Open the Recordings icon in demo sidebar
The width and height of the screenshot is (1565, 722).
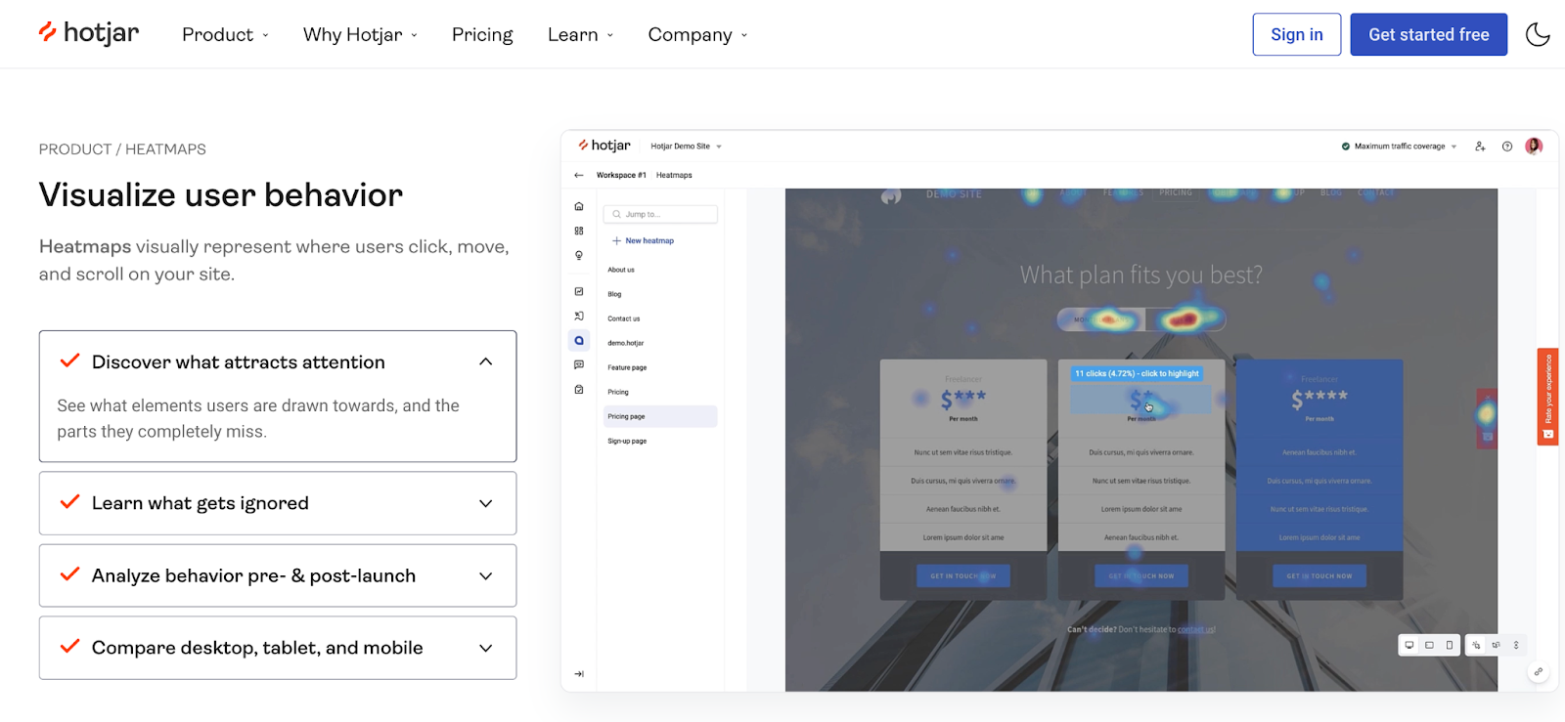pos(579,316)
